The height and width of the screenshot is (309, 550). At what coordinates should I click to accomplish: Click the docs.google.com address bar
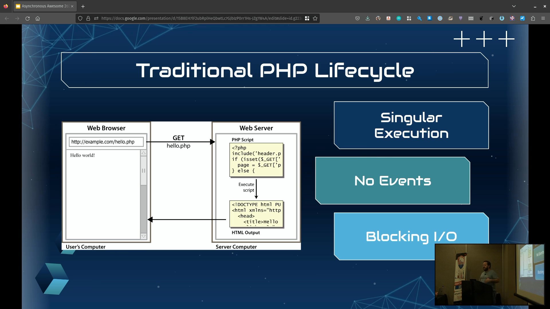point(201,18)
